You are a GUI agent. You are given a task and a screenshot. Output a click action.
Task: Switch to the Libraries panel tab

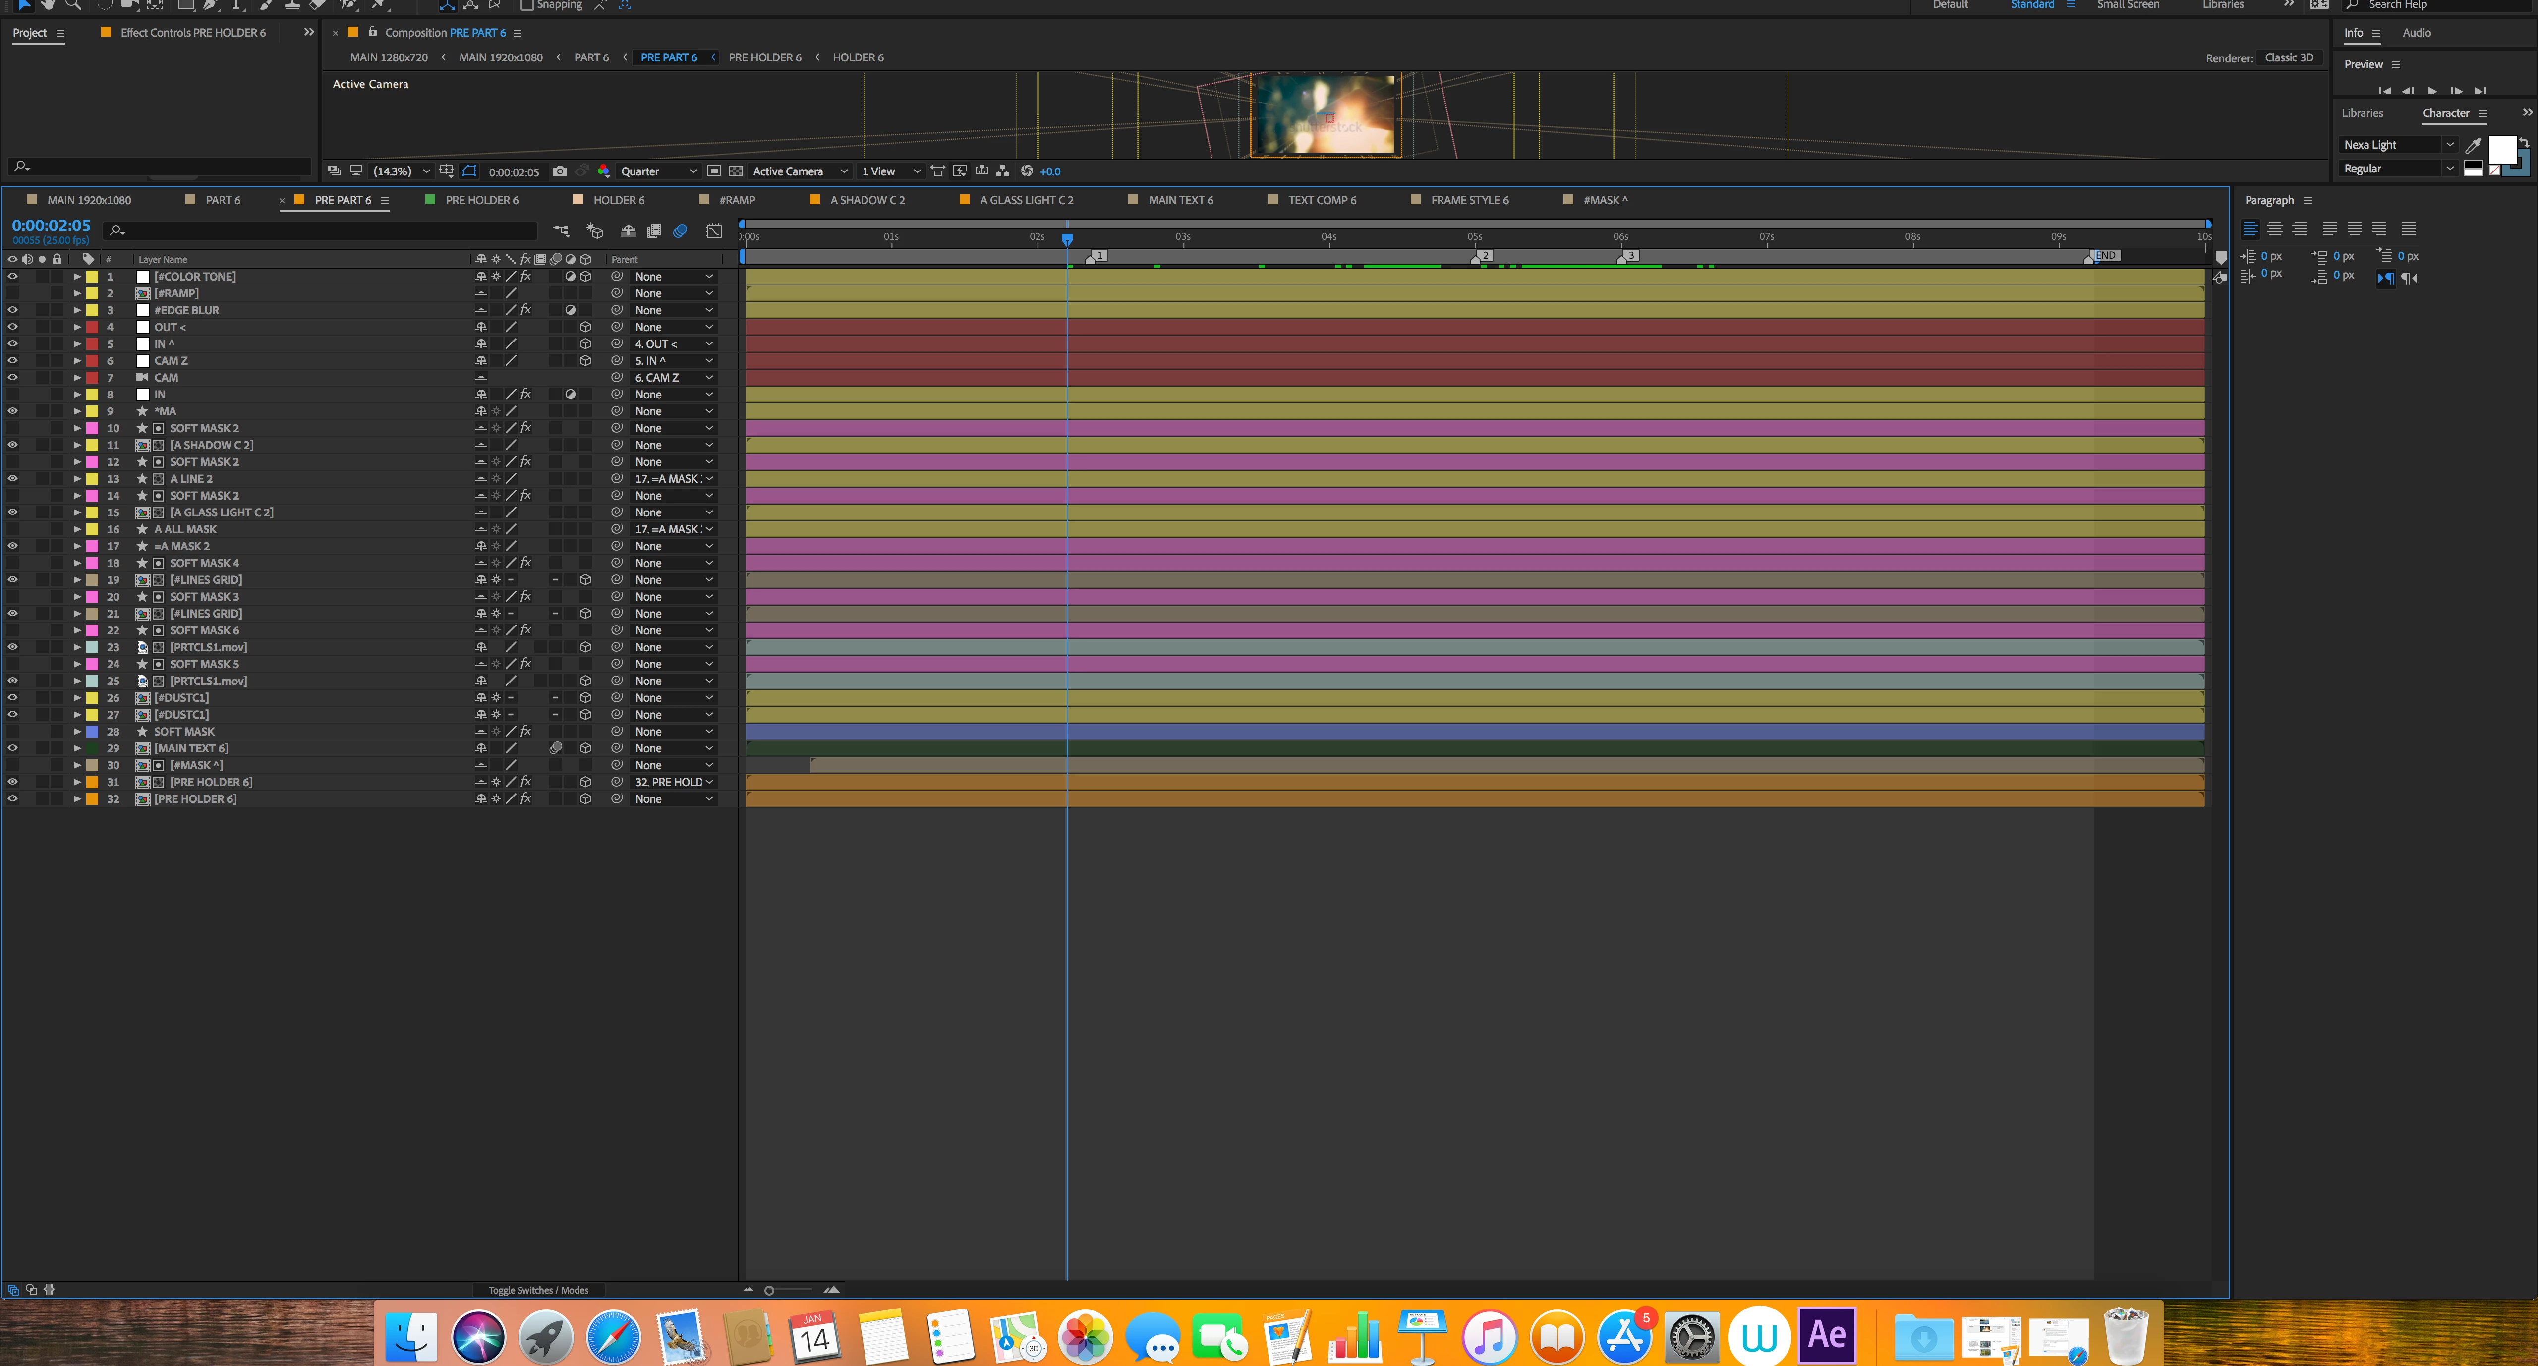click(x=2362, y=114)
